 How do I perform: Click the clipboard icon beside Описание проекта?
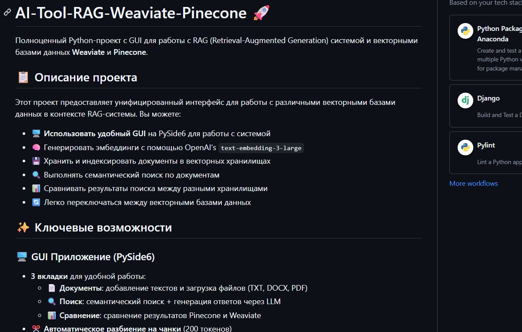point(23,77)
